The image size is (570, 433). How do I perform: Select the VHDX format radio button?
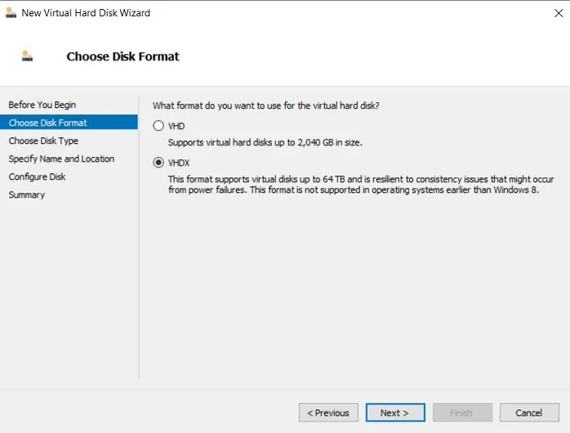[158, 163]
